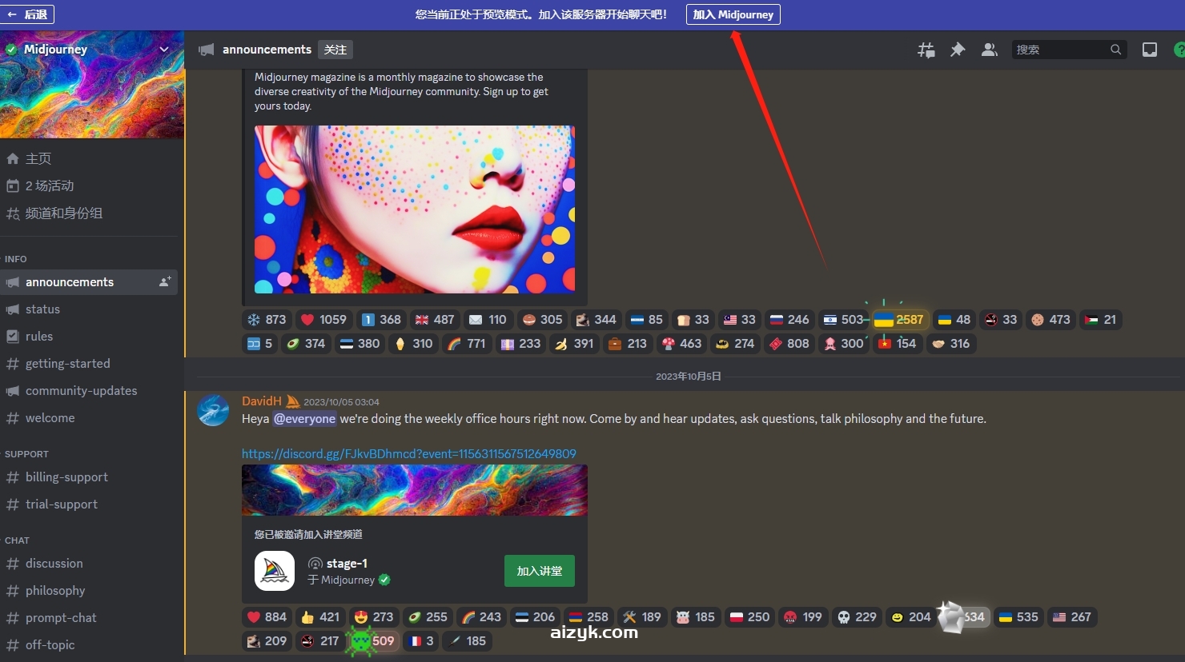Open the inbox icon in header
The width and height of the screenshot is (1185, 662).
pyautogui.click(x=1150, y=50)
